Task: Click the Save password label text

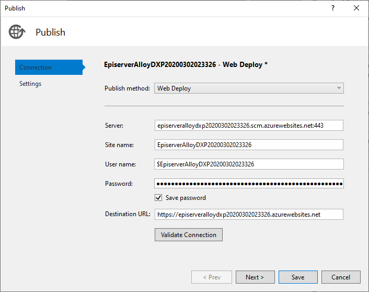Action: (186, 198)
